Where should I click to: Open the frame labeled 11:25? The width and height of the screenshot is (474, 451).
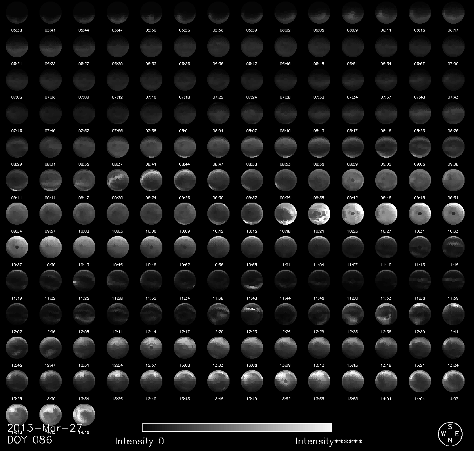tap(84, 281)
